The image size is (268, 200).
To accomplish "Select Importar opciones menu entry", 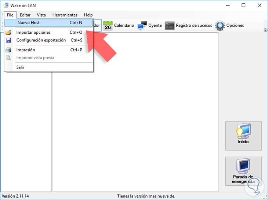I will tap(49, 32).
